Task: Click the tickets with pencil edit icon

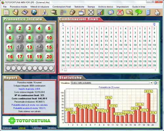Action: [130, 12]
